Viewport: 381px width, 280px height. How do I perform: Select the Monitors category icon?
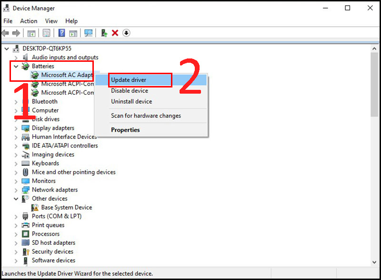[x=26, y=181]
